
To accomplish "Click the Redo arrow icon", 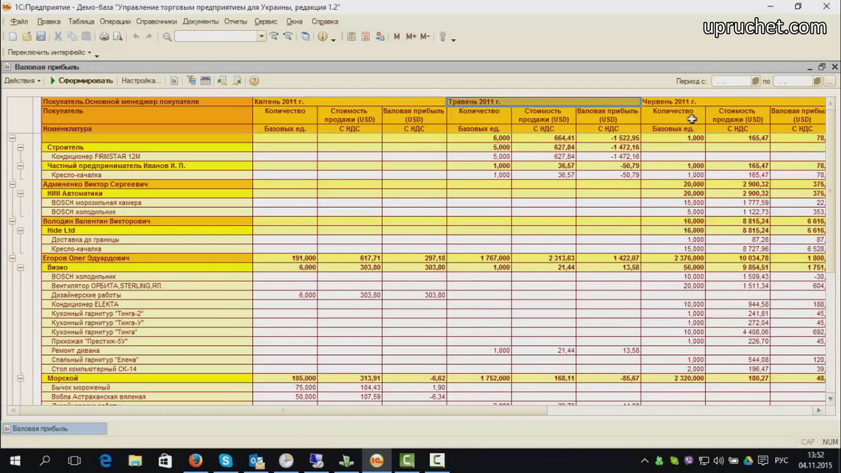I will [149, 37].
